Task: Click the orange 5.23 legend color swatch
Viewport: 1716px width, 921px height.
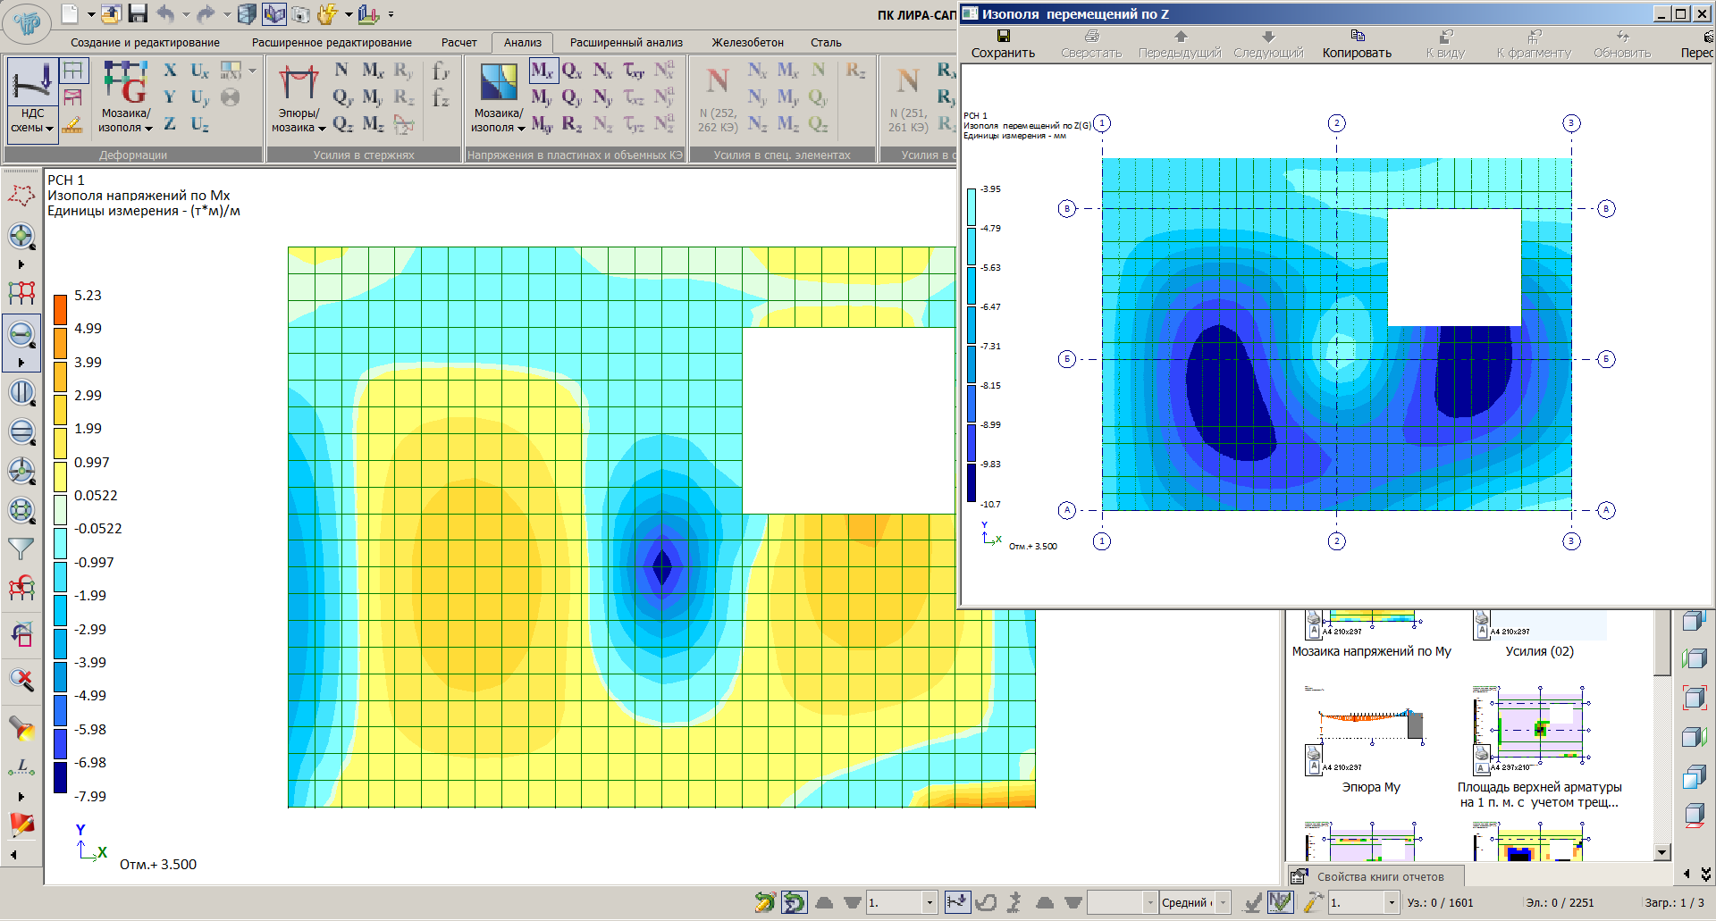Action: (60, 309)
